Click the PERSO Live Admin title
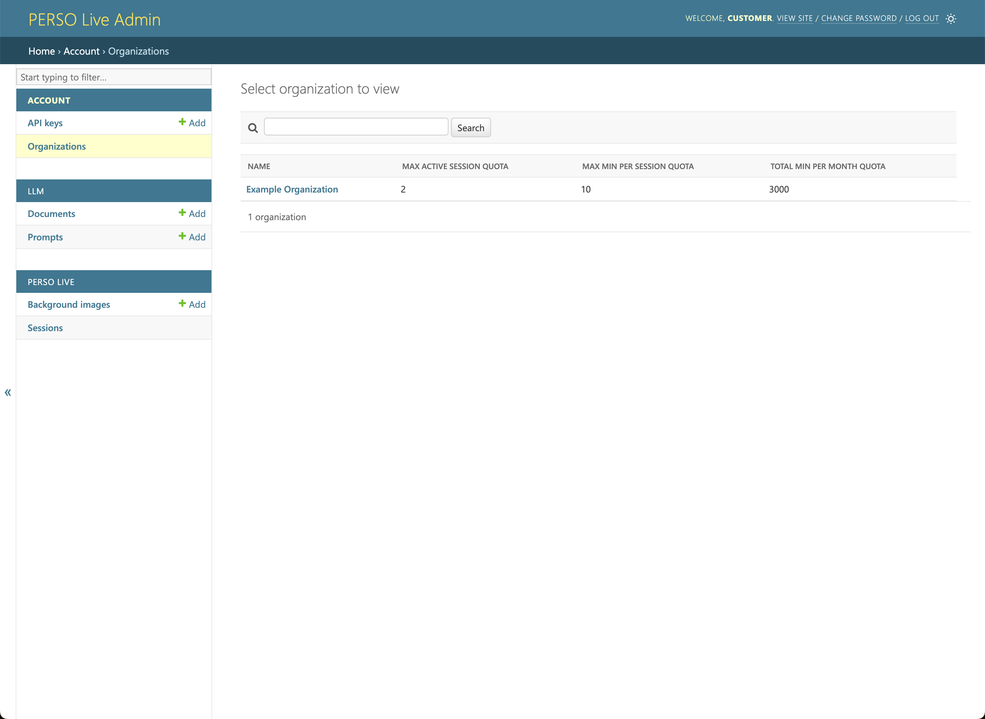 coord(94,19)
